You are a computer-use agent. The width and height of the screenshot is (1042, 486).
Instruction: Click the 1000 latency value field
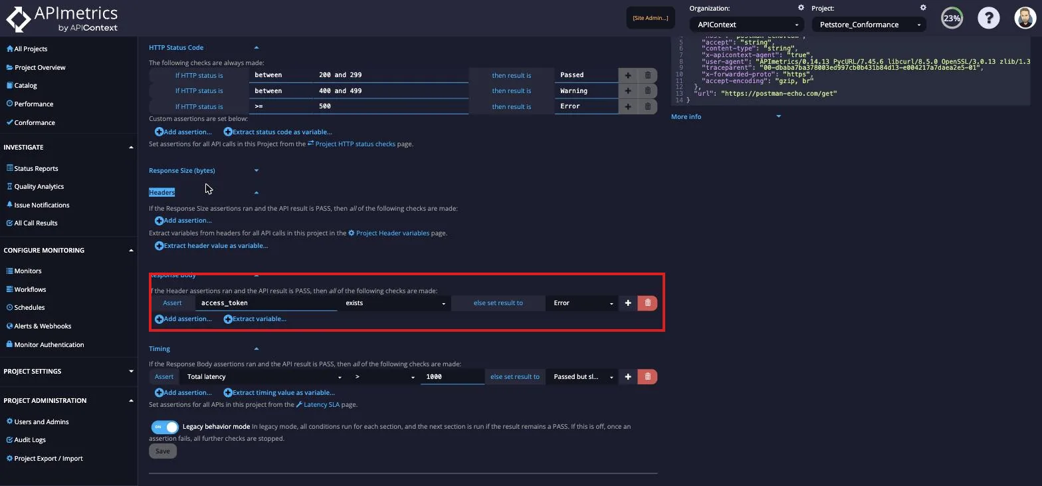pos(453,377)
